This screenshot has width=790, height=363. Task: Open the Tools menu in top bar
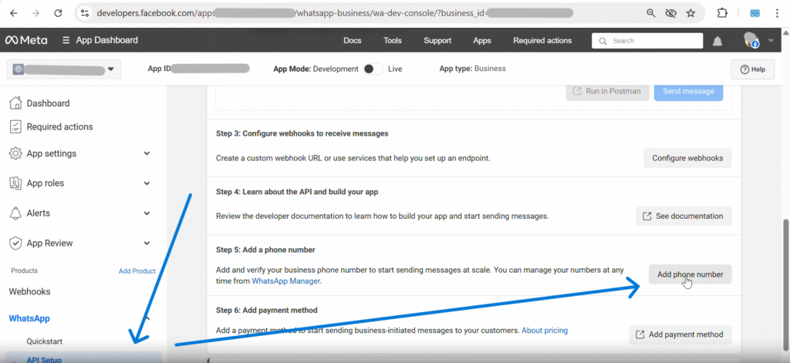click(392, 41)
